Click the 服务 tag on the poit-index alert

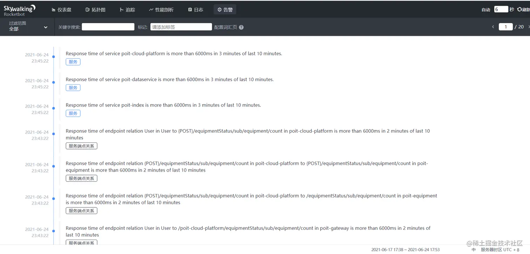click(x=73, y=113)
